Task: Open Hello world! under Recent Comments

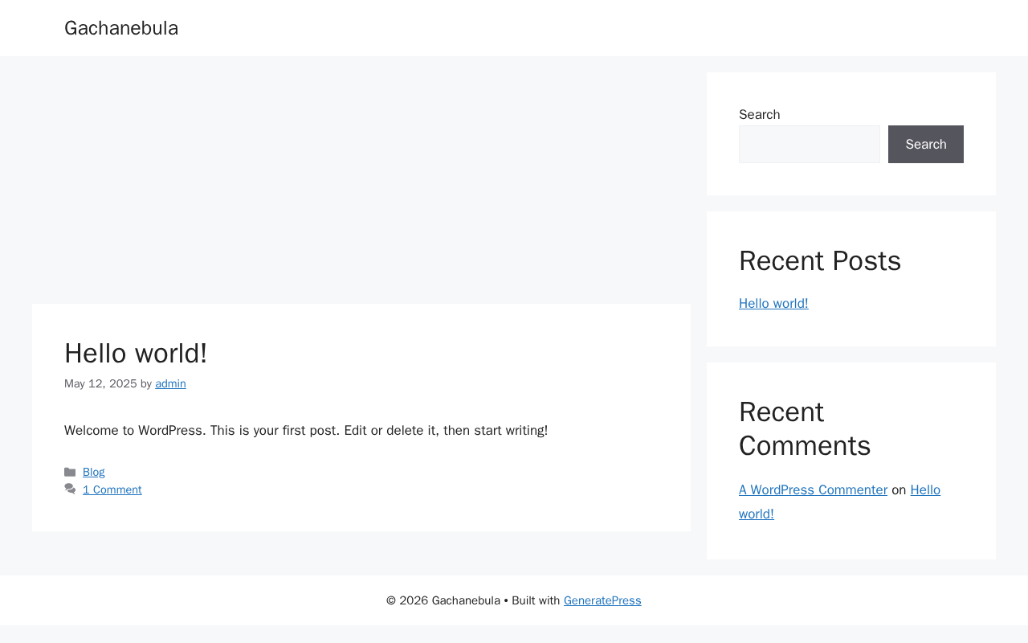Action: point(925,490)
